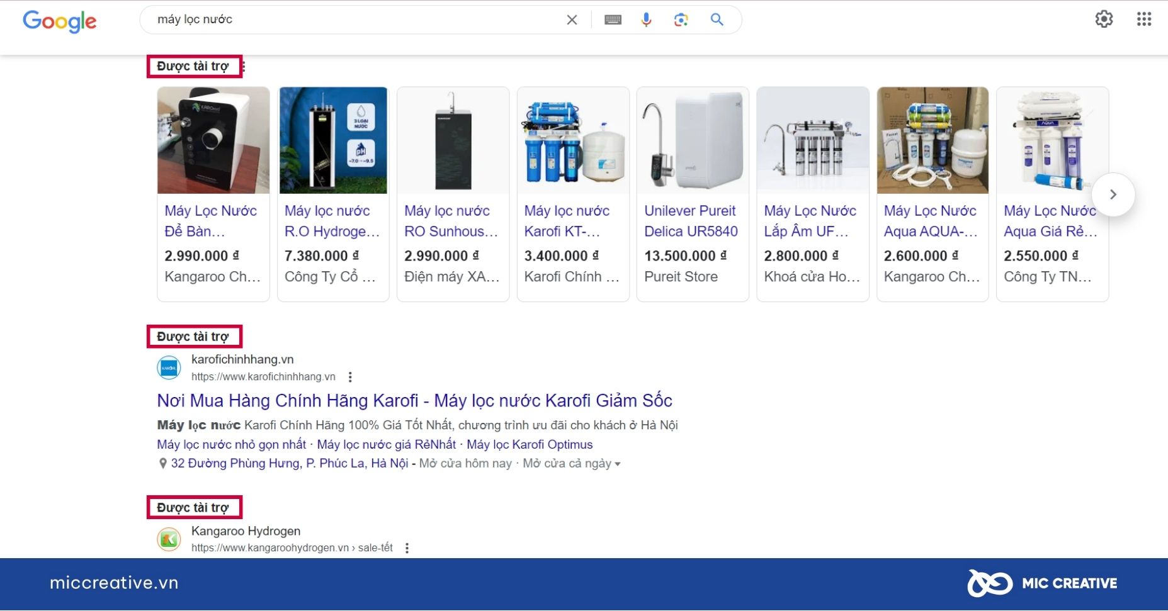The height and width of the screenshot is (611, 1168).
Task: Click the 13.500.000 đ price
Action: coord(686,256)
